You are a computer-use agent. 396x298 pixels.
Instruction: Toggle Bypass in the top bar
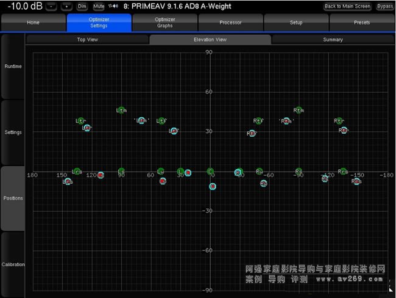click(384, 6)
